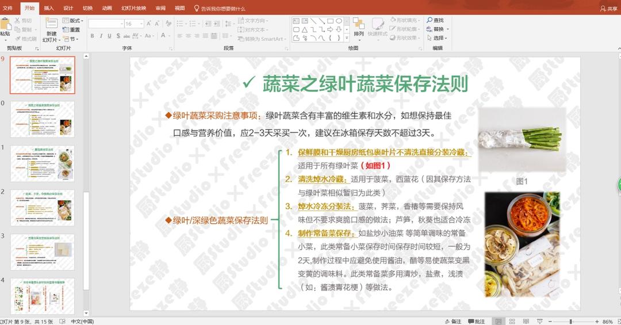Toggle Italic text style

click(x=101, y=36)
